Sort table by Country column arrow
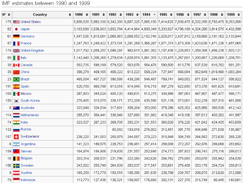243x183 pixels. pos(70,14)
